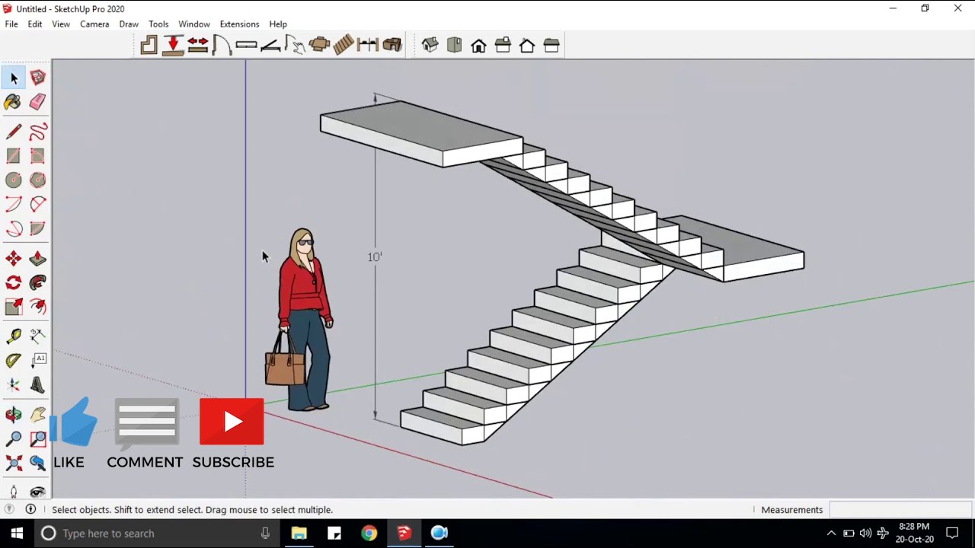
Task: Switch to Top view
Action: (x=455, y=46)
